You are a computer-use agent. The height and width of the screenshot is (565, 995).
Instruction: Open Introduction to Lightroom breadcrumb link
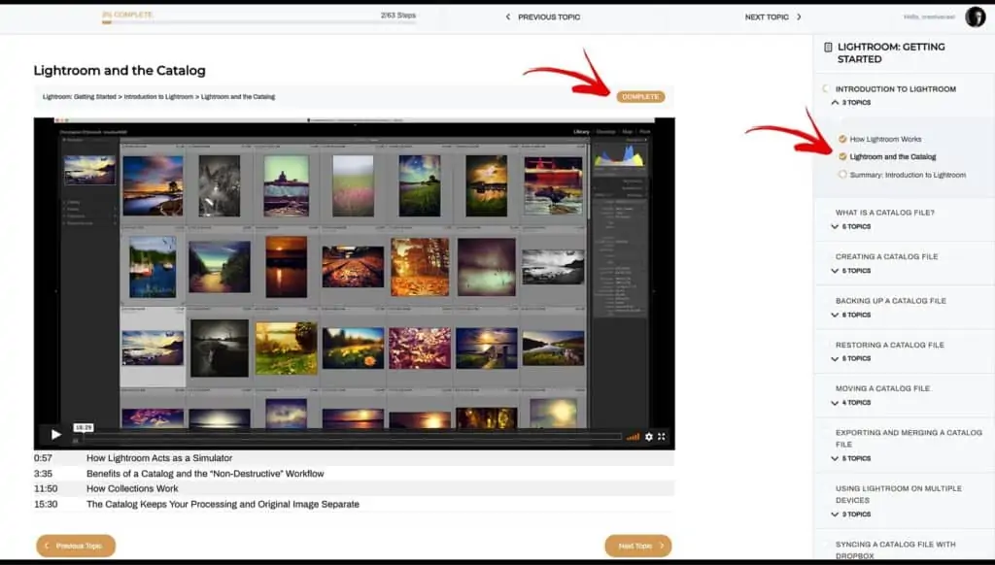coord(158,97)
